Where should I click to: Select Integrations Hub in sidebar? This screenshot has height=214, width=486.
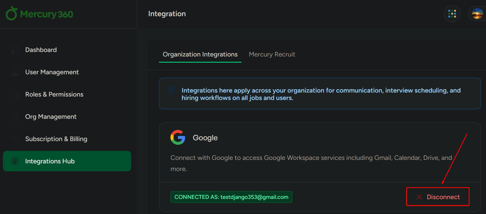pos(67,161)
